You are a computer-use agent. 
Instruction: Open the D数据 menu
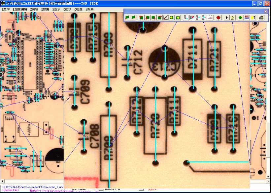(45, 9)
